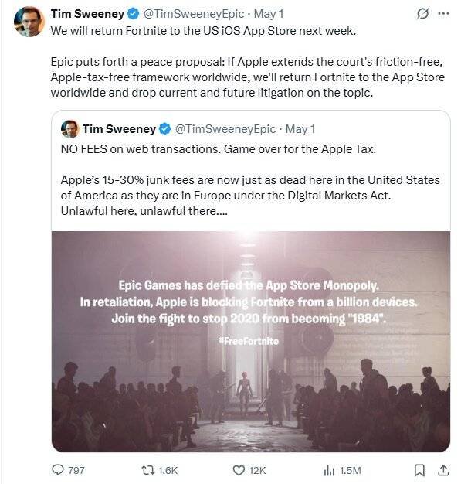461x484 pixels.
Task: Bookmark this tweet
Action: click(419, 470)
